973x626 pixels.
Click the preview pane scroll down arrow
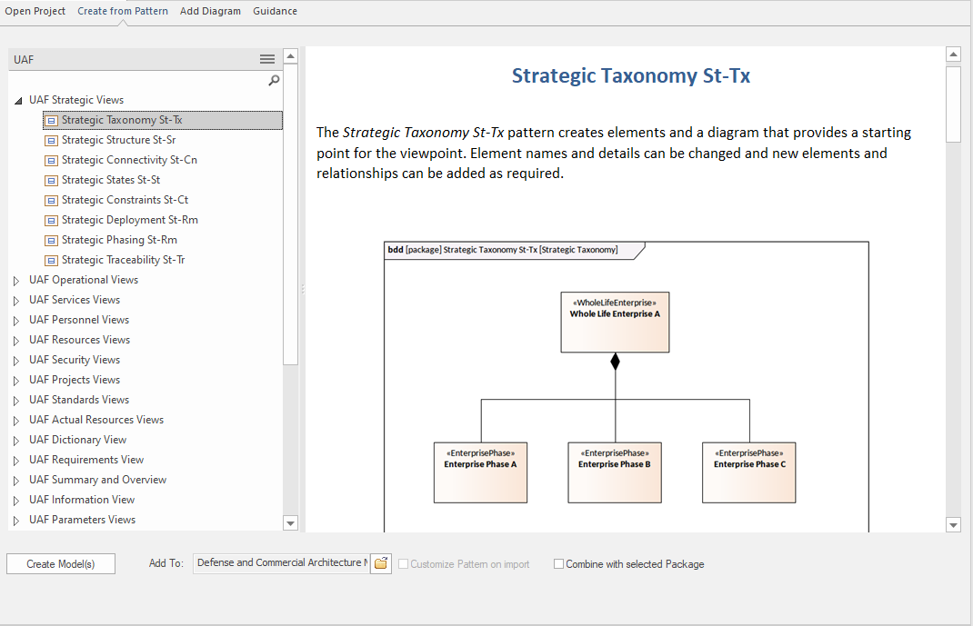[x=953, y=524]
